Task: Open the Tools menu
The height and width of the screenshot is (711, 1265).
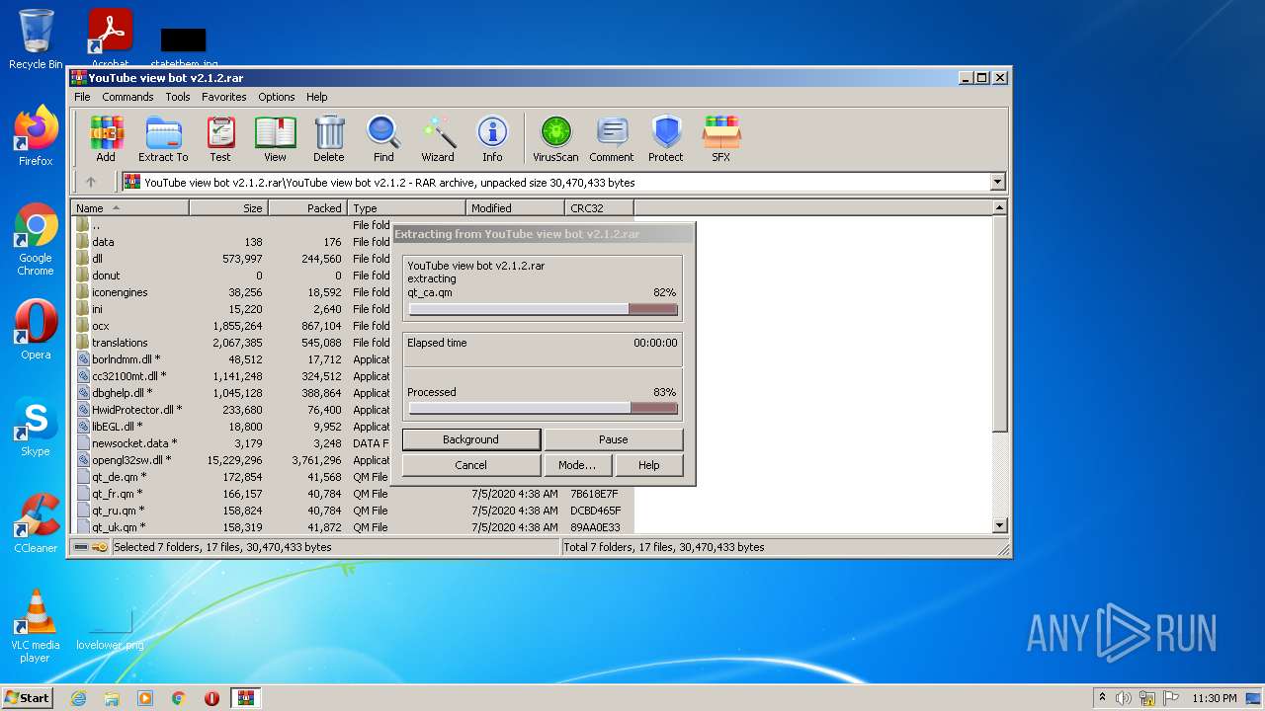Action: [x=178, y=97]
